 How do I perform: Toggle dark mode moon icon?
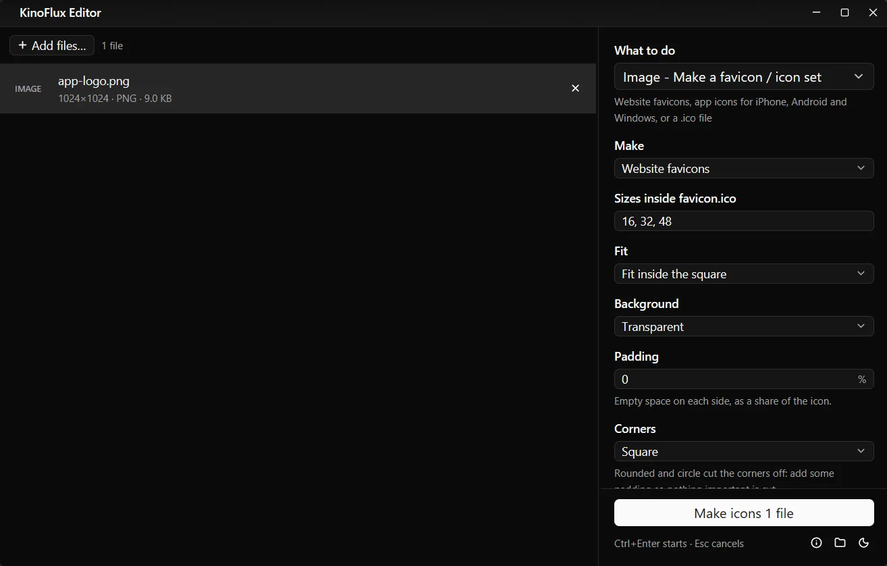click(x=863, y=543)
